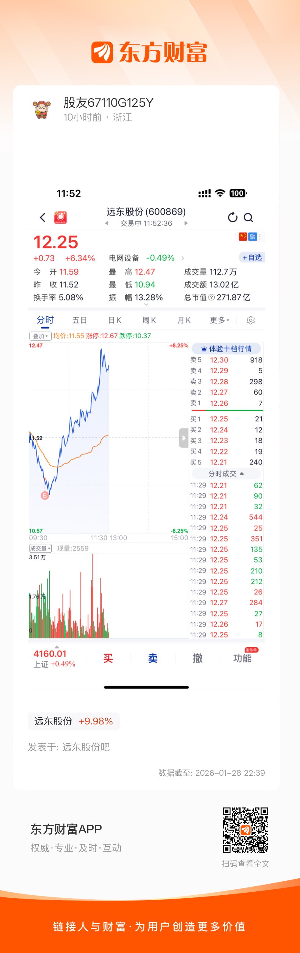Tap the username 股友67110G125Y
The image size is (300, 953).
coord(108,103)
